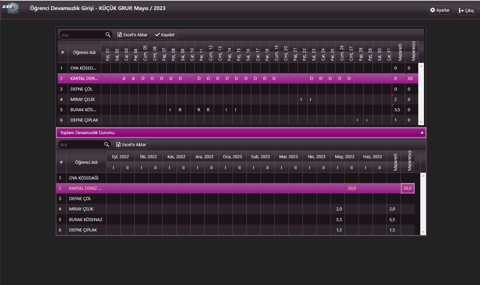Click the Öğrenci Adı header in upper grid
Image resolution: width=480 pixels, height=285 pixels.
tap(84, 52)
